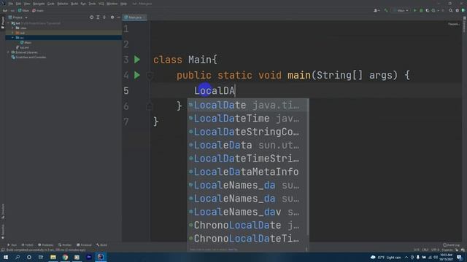Open the Refactor menu
Image resolution: width=467 pixels, height=262 pixels.
pos(63,4)
